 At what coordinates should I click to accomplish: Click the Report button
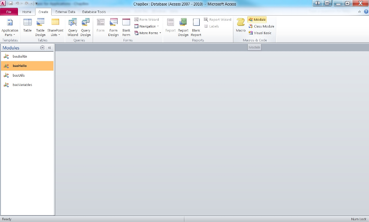point(170,25)
